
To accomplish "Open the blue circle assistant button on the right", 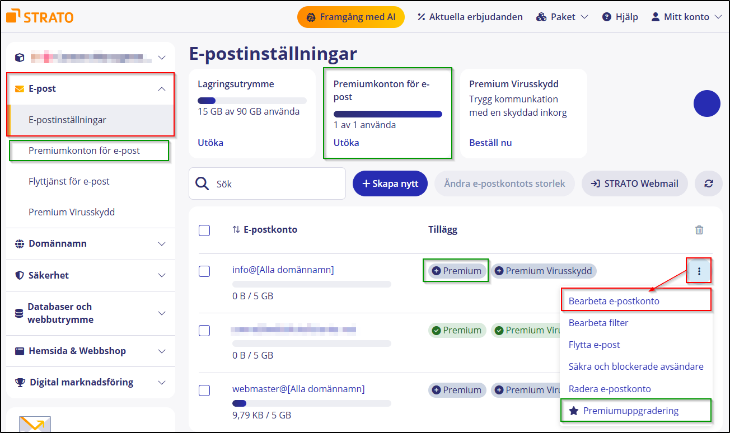I will click(x=706, y=103).
